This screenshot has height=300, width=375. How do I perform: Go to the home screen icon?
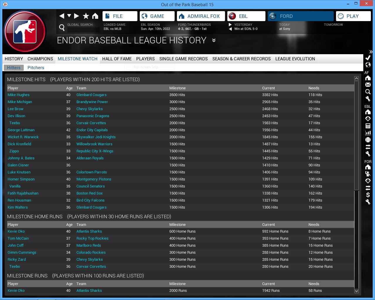coord(95,16)
